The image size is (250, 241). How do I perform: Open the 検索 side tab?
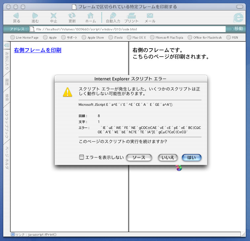click(7, 97)
